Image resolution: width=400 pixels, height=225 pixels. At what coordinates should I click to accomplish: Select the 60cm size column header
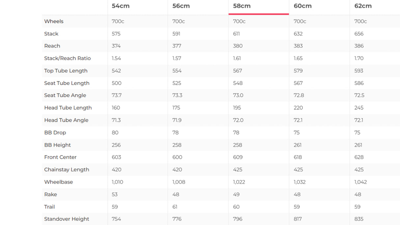[302, 6]
